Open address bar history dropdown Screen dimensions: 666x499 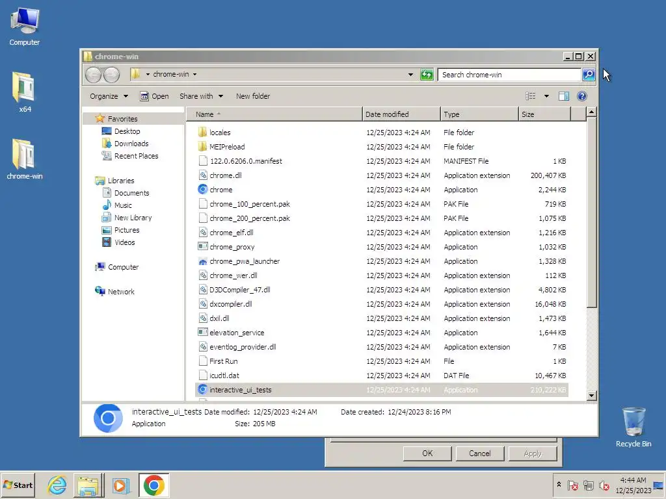[410, 75]
